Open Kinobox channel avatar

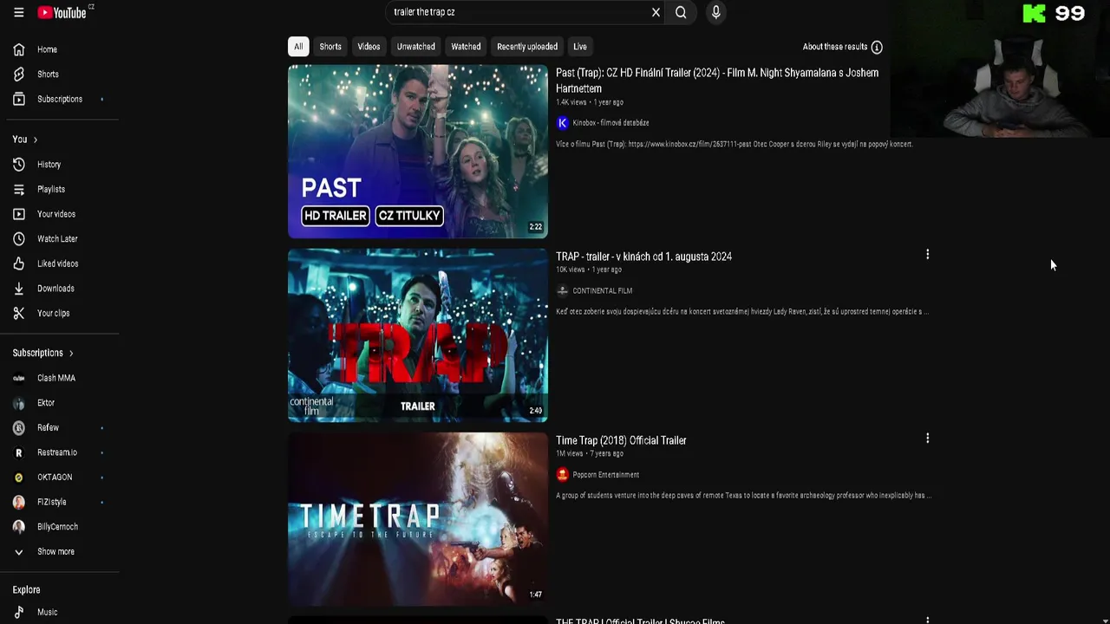click(562, 123)
